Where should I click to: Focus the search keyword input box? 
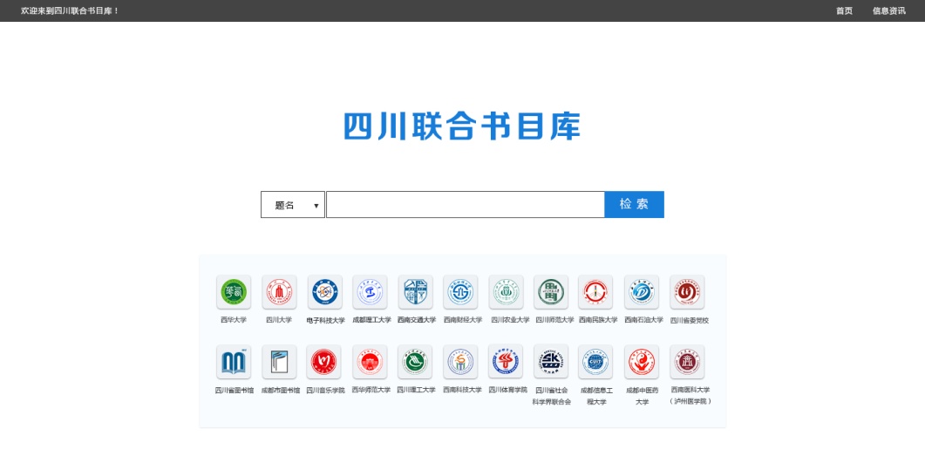pyautogui.click(x=466, y=205)
